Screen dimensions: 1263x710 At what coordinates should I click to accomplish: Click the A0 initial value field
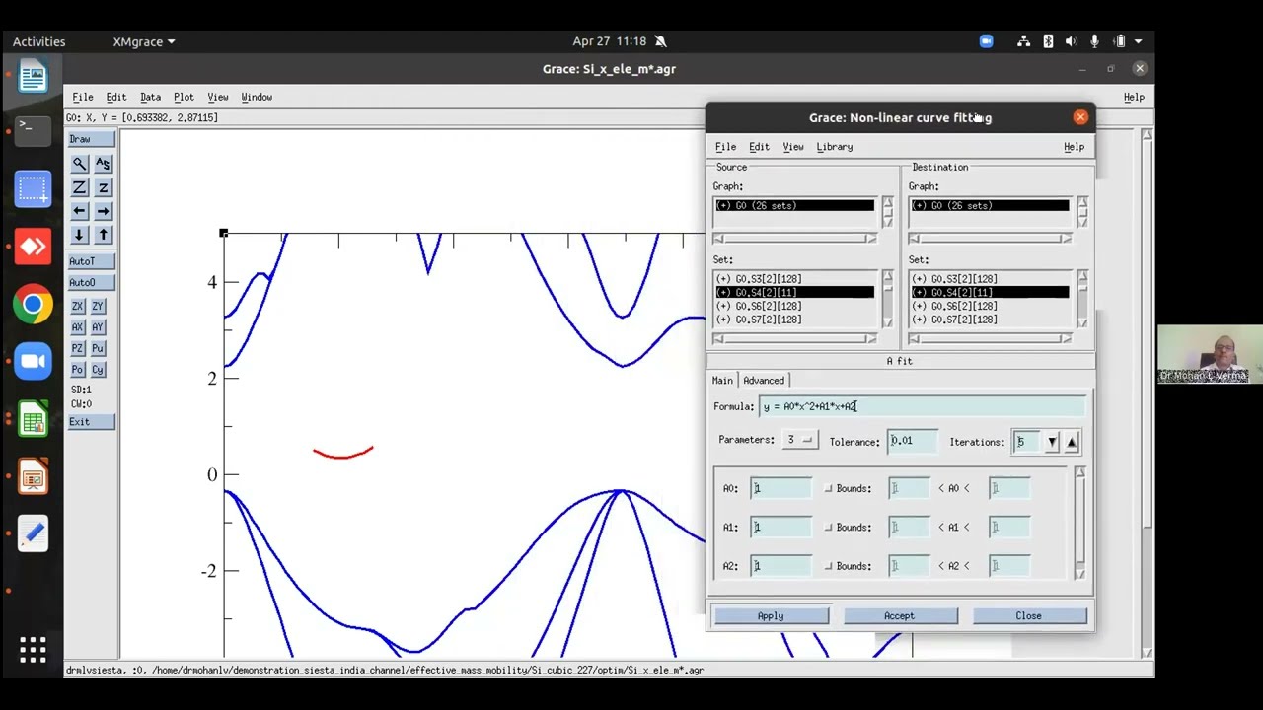click(781, 488)
